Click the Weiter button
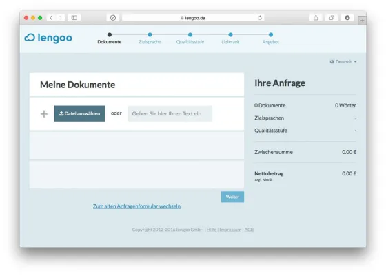This screenshot has width=386, height=275. coord(232,197)
